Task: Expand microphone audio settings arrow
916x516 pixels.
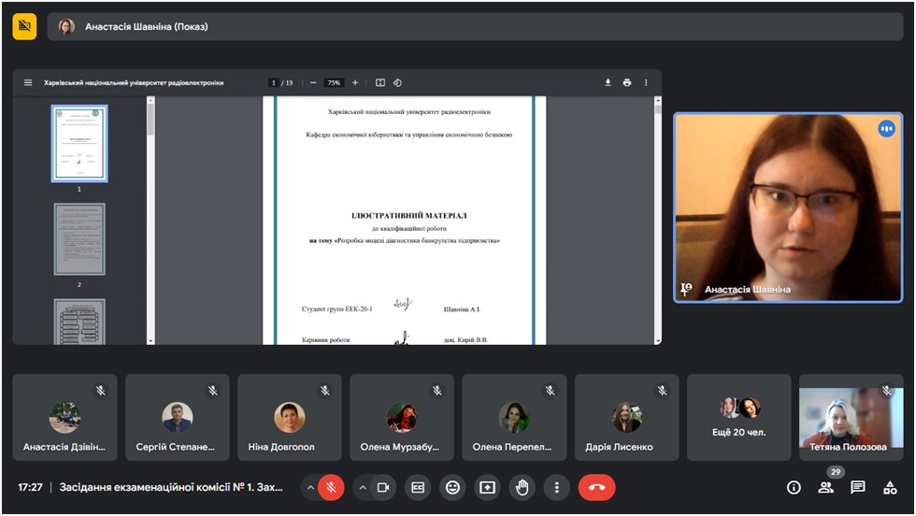Action: coord(309,487)
